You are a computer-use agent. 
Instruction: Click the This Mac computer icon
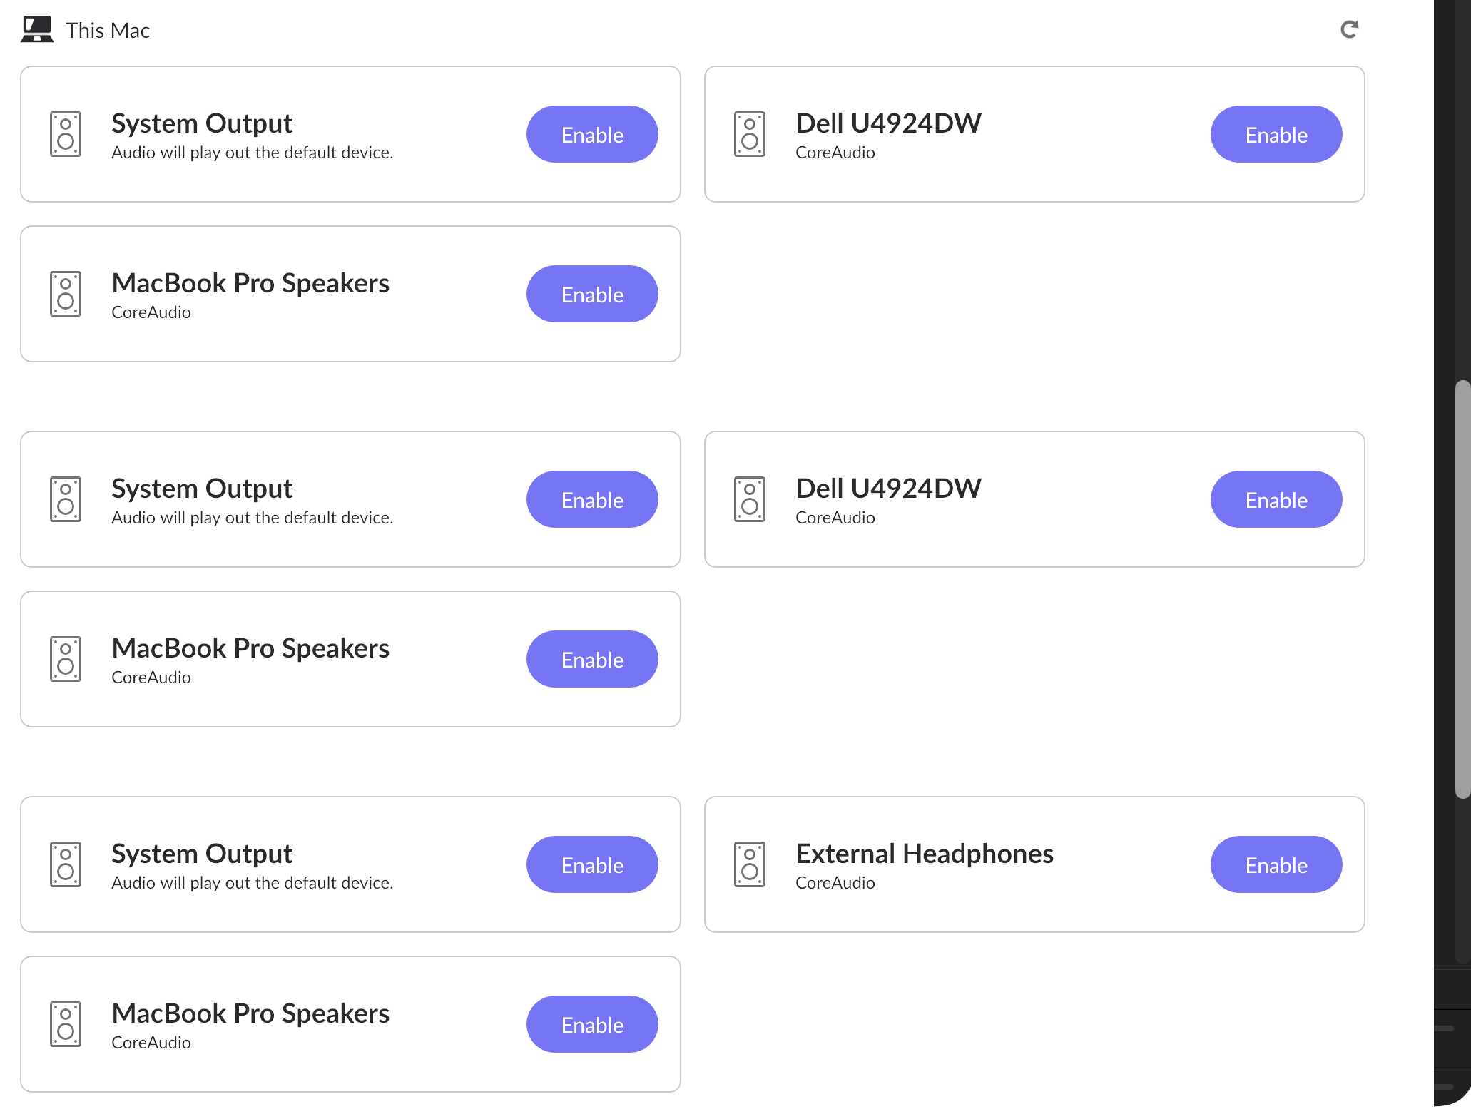[37, 29]
